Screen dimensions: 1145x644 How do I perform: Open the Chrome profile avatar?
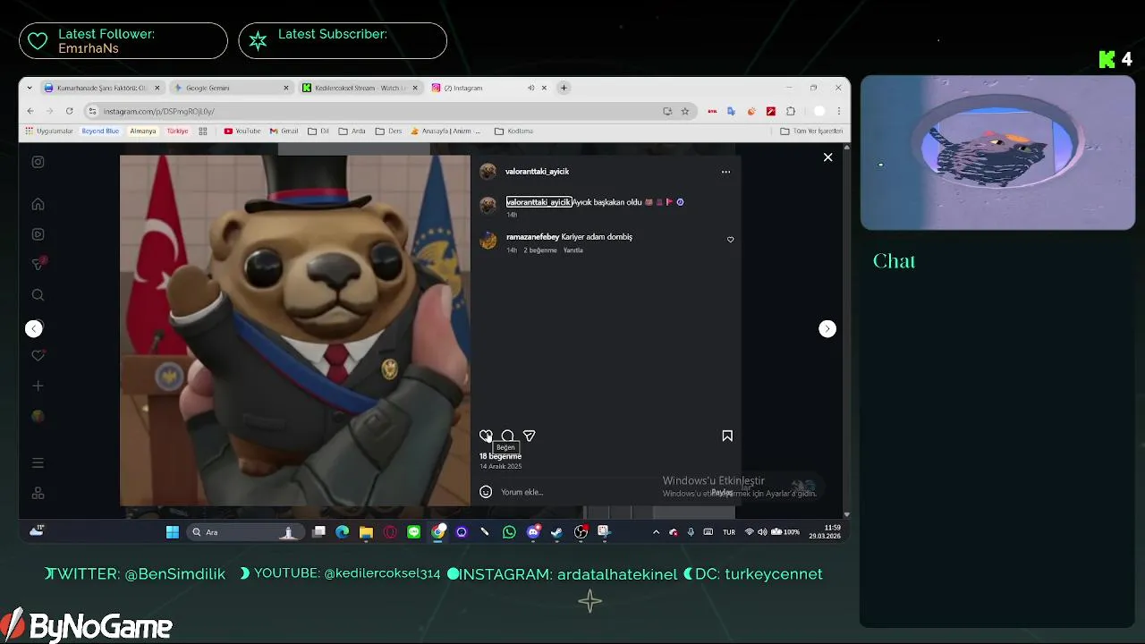pos(818,111)
